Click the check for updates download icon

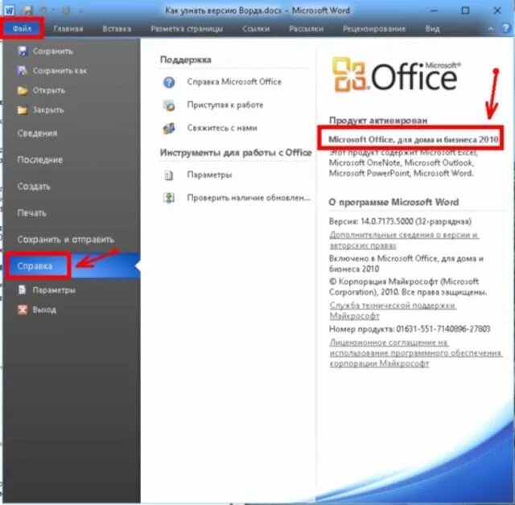tap(169, 198)
